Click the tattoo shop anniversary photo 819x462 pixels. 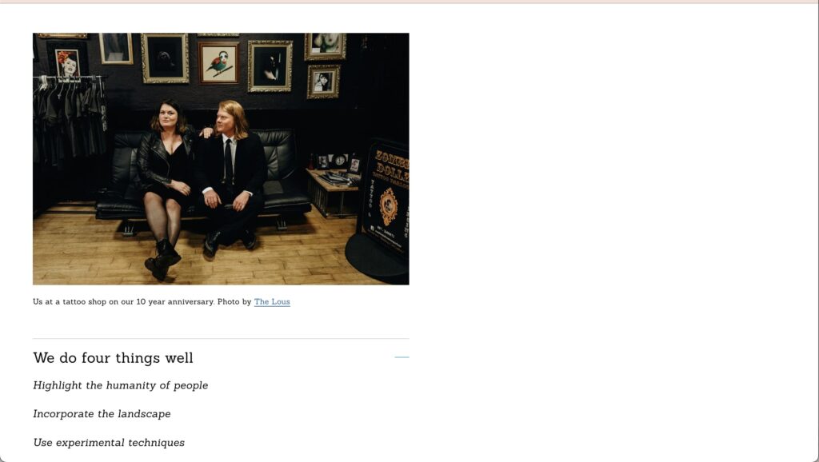click(x=221, y=159)
